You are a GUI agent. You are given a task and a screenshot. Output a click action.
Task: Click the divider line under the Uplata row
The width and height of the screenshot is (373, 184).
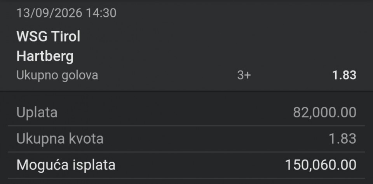(x=186, y=125)
